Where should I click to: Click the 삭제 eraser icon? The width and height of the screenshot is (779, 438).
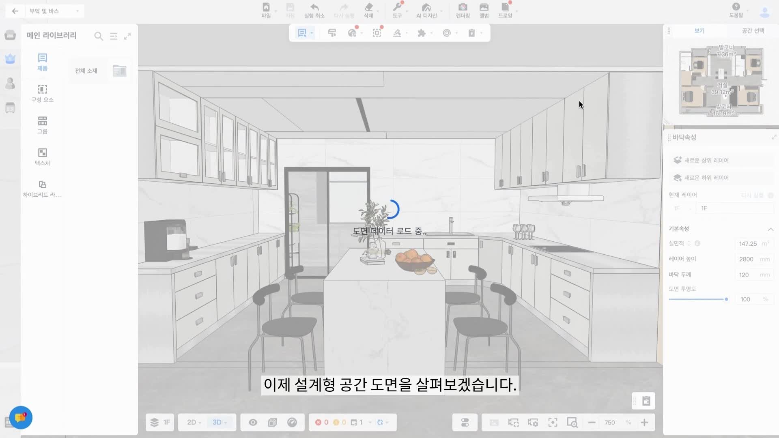(x=368, y=8)
